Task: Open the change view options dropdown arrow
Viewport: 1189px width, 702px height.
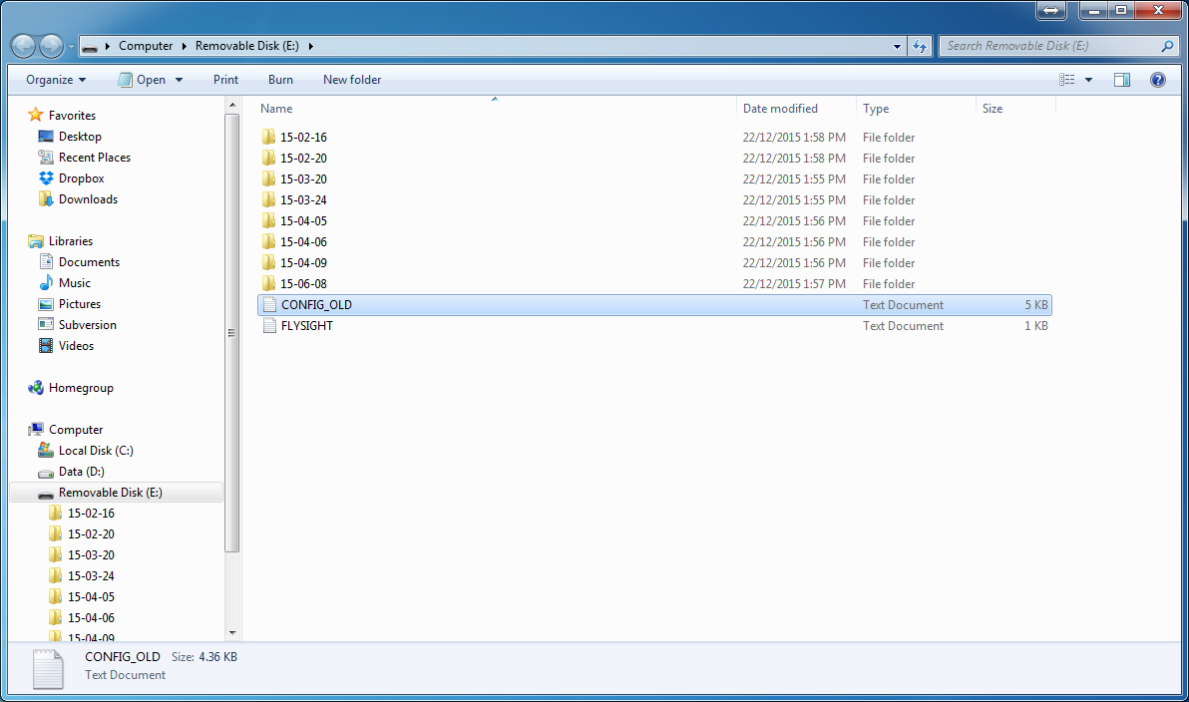Action: point(1088,80)
